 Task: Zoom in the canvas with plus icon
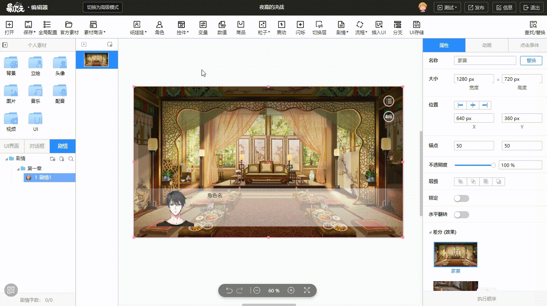(291, 290)
